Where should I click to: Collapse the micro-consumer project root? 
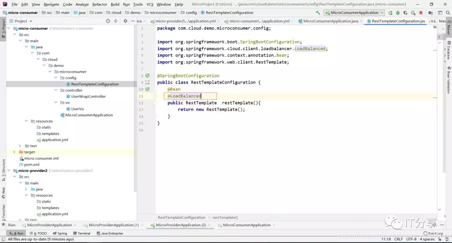[9, 28]
